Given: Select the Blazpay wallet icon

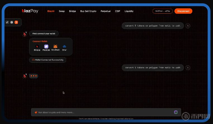Looking at the screenshot, I should pos(37,47).
